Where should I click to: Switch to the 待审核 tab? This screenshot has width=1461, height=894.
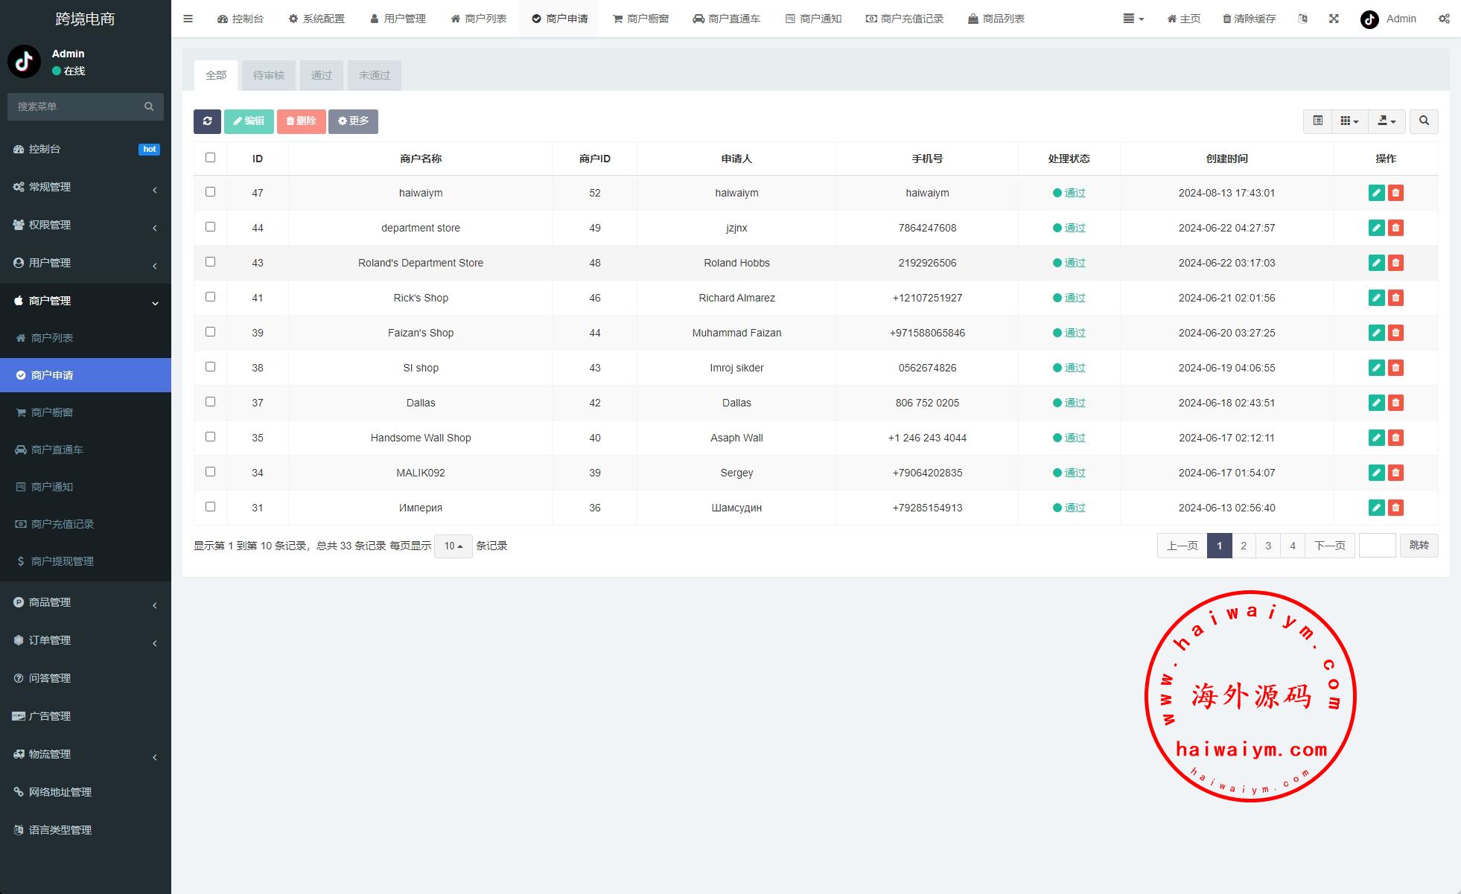point(269,75)
